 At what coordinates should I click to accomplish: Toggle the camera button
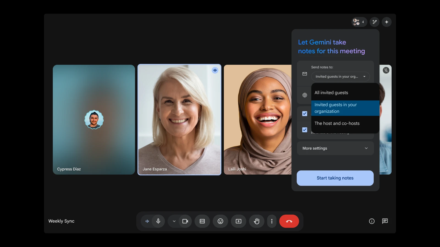pos(185,221)
